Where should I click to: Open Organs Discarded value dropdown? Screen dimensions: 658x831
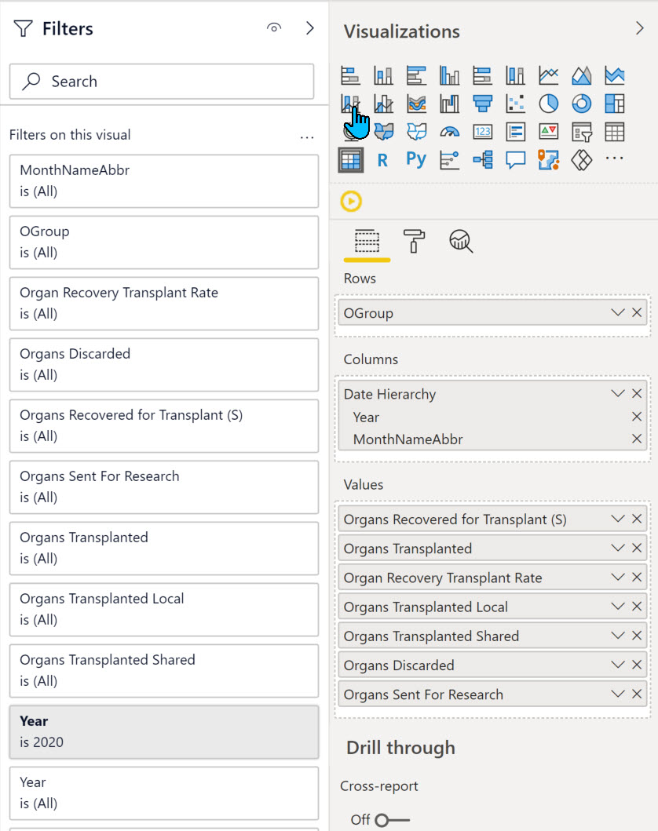(x=618, y=664)
